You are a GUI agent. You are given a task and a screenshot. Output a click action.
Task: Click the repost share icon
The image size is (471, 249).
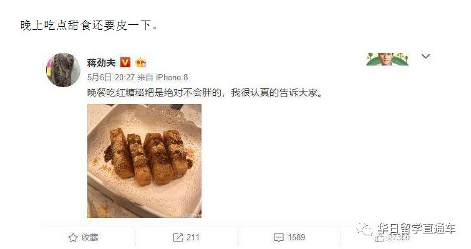pos(178,238)
